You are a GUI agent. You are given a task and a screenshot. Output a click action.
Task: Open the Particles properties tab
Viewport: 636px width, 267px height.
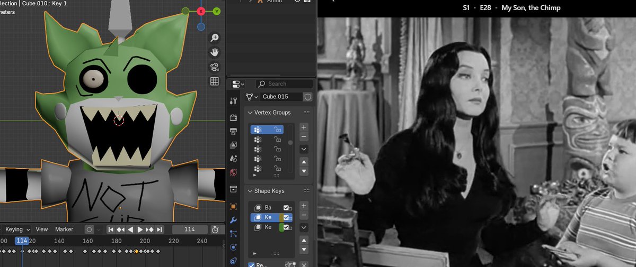click(234, 234)
